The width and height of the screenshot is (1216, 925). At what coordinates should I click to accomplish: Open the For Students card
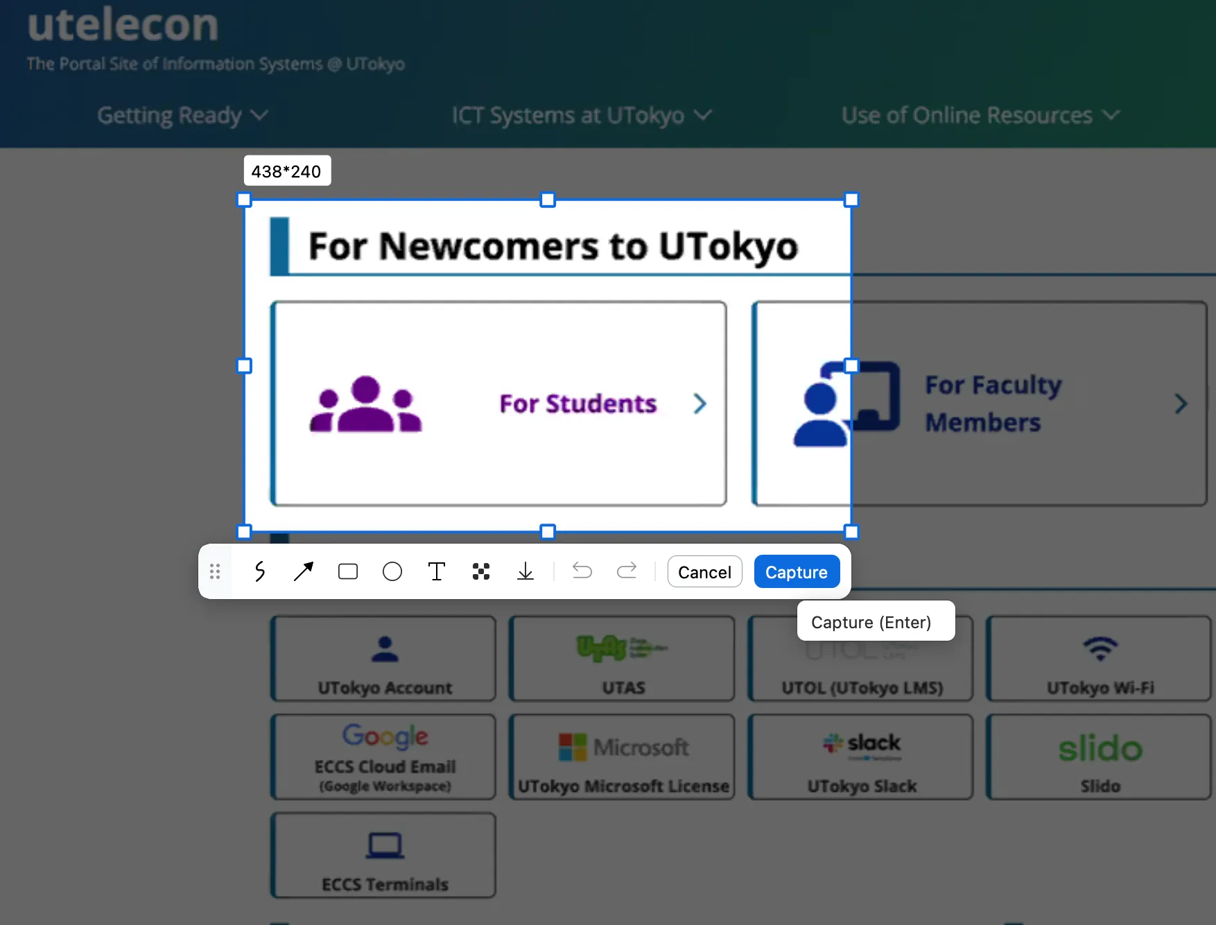pyautogui.click(x=498, y=404)
